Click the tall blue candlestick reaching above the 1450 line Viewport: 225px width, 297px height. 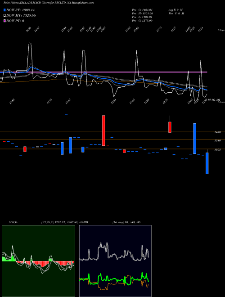click(194, 139)
